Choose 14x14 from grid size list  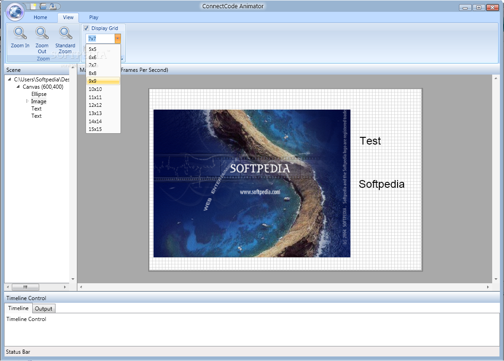103,121
